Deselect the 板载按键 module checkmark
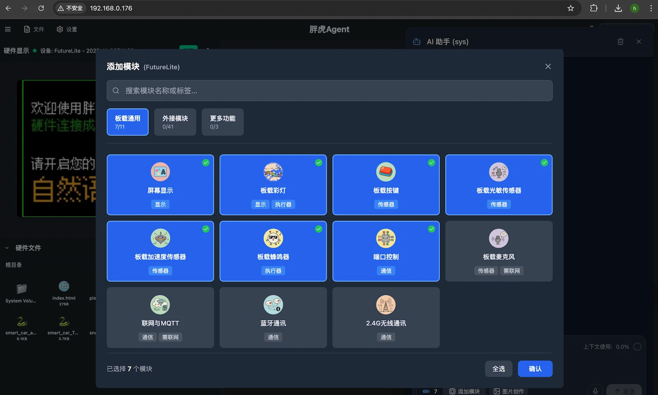Viewport: 658px width, 395px height. [x=431, y=163]
